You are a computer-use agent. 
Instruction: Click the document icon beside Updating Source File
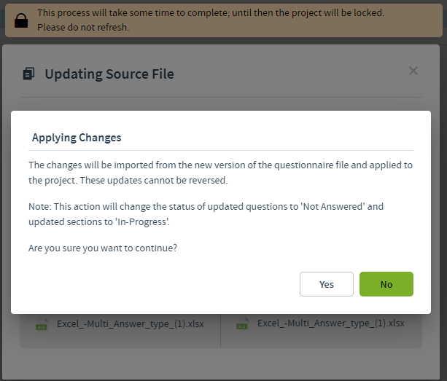(28, 74)
